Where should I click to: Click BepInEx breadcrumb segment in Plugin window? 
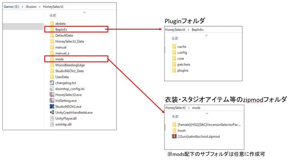tap(198, 30)
